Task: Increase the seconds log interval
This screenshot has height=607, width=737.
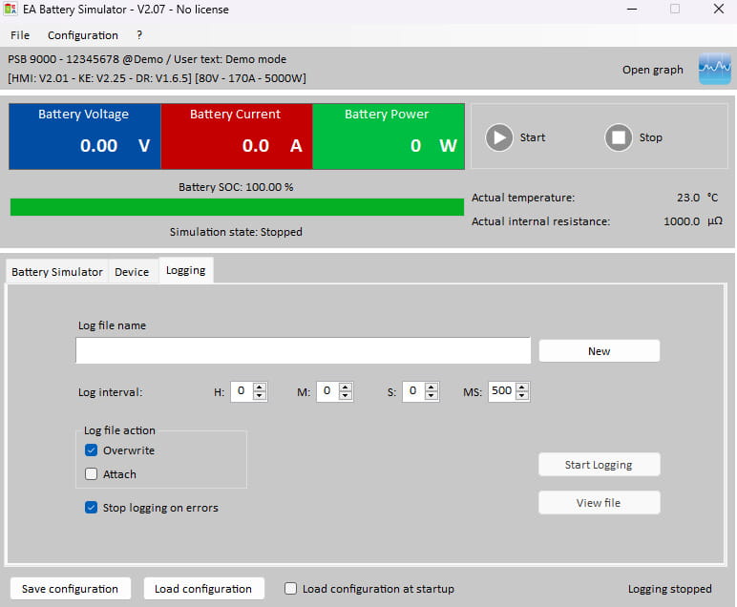Action: [432, 387]
